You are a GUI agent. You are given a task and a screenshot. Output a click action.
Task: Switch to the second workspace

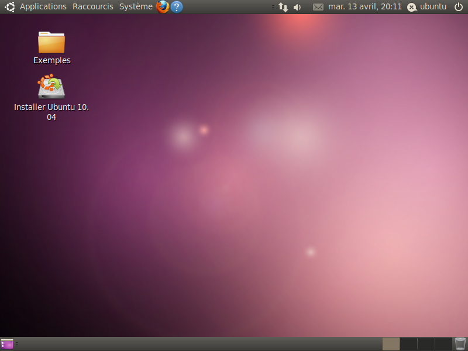pyautogui.click(x=408, y=344)
